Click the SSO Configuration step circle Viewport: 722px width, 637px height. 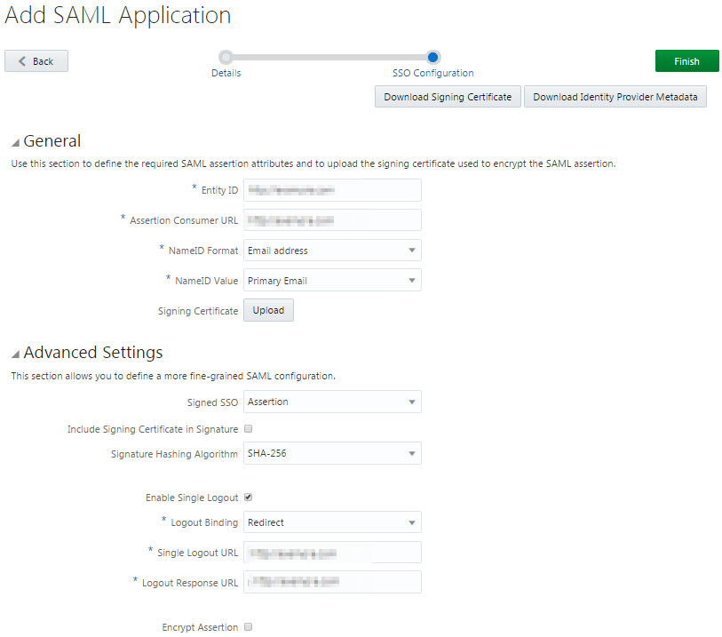click(x=432, y=56)
